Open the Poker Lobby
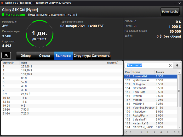The width and height of the screenshot is (183, 137). 170,12
